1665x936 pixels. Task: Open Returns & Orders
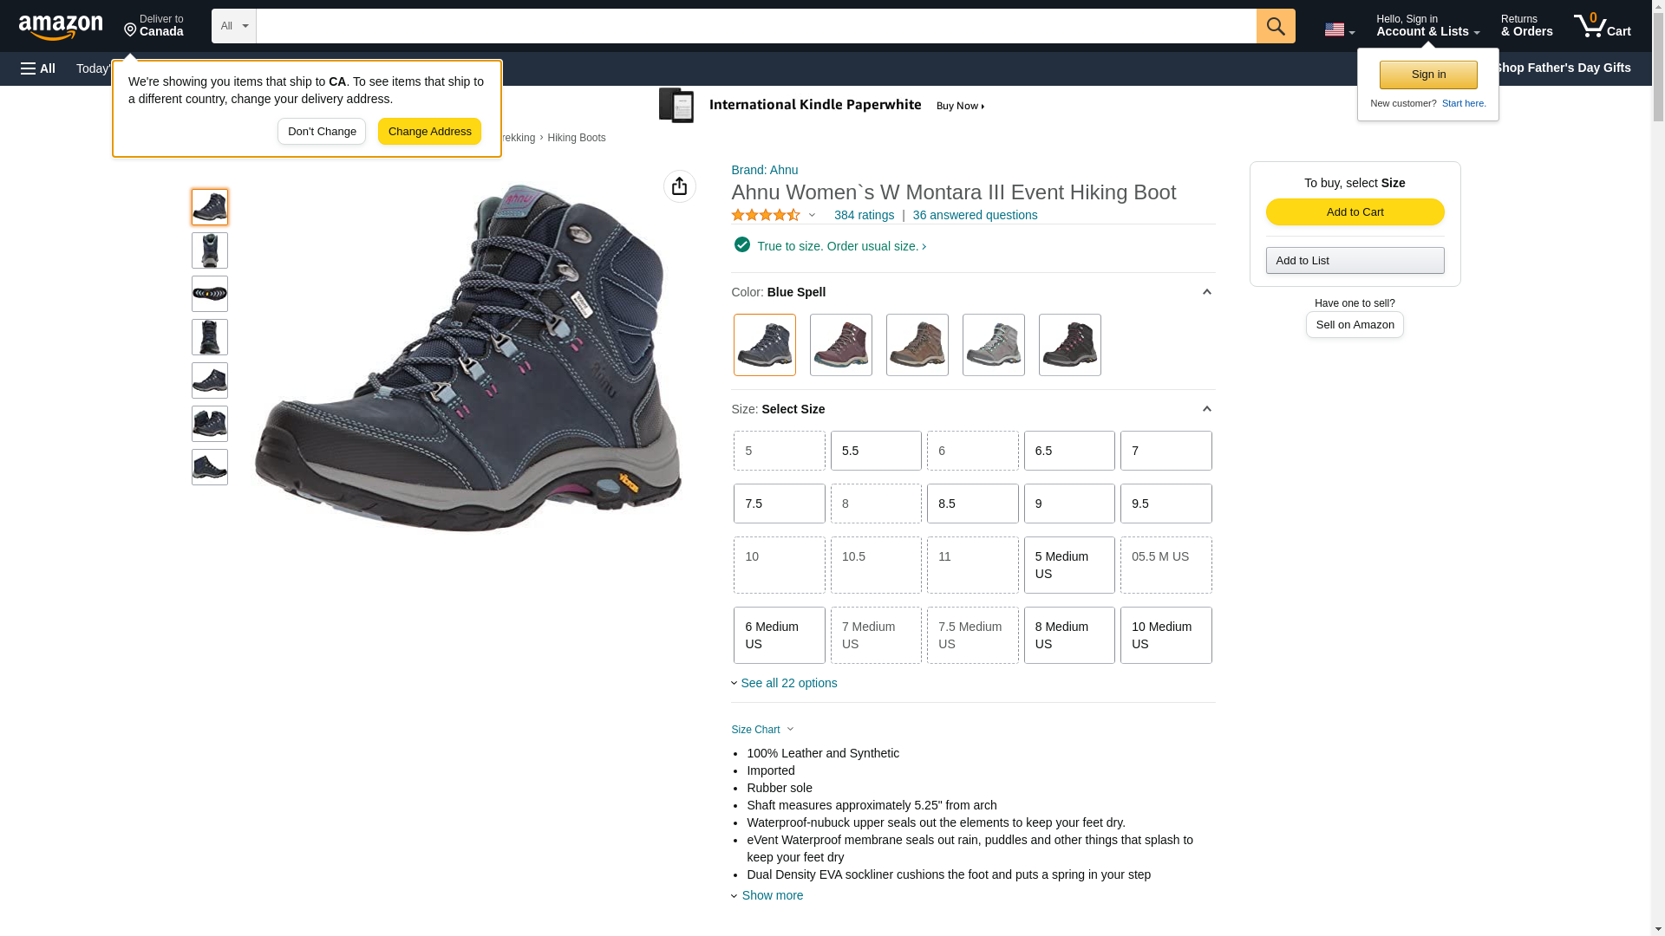coord(1526,26)
